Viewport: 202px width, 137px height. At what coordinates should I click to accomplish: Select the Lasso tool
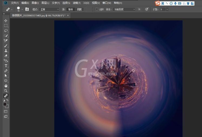pos(6,31)
